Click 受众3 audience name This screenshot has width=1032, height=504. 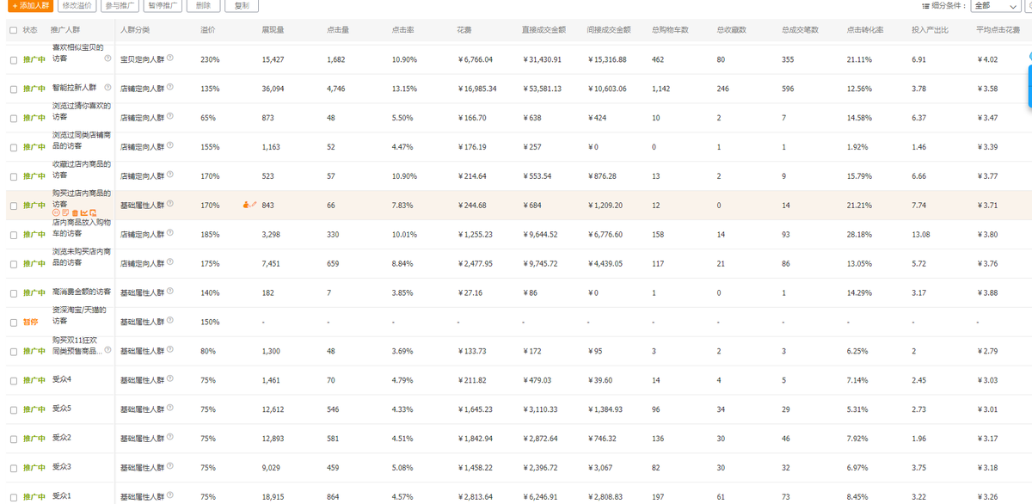tap(61, 467)
